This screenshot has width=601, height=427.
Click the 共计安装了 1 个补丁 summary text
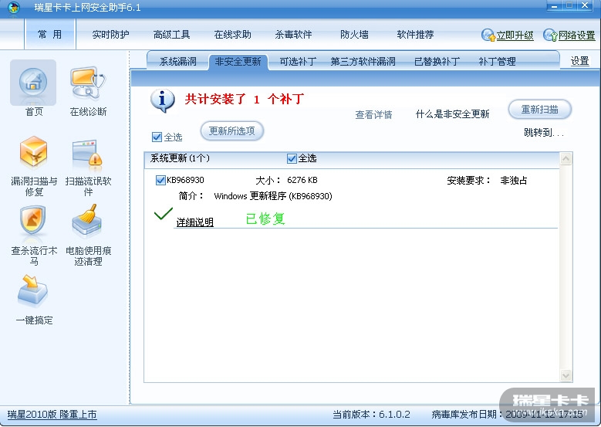(x=245, y=99)
